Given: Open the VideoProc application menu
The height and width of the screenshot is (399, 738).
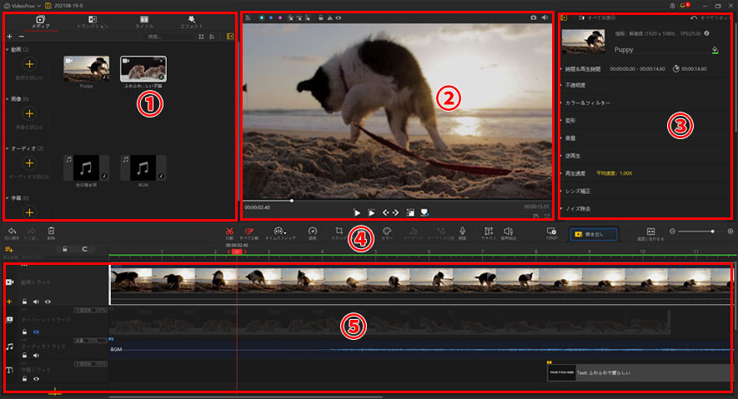Looking at the screenshot, I should (23, 6).
